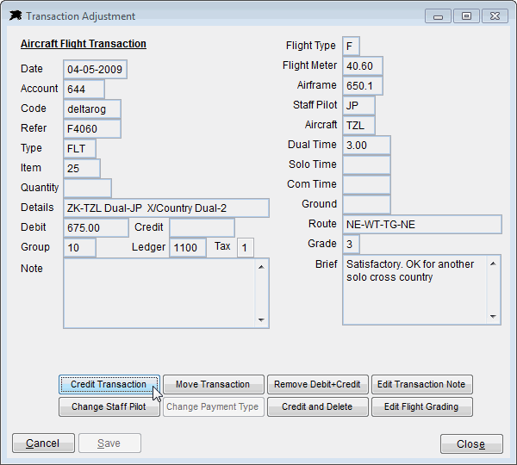
Task: Click the Grade field 3
Action: [351, 245]
